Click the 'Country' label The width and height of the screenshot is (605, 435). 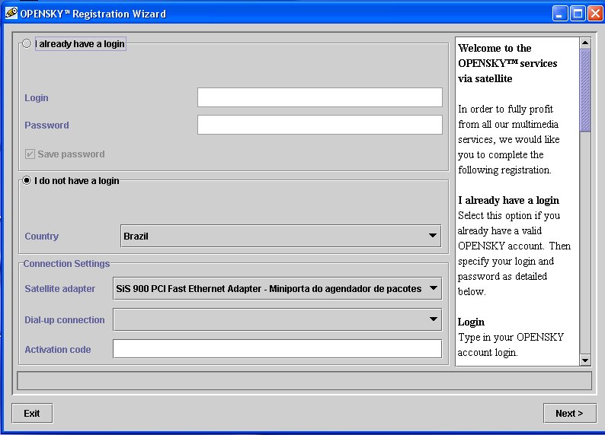(42, 236)
